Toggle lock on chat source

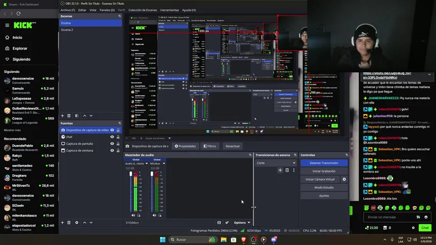[x=118, y=137]
